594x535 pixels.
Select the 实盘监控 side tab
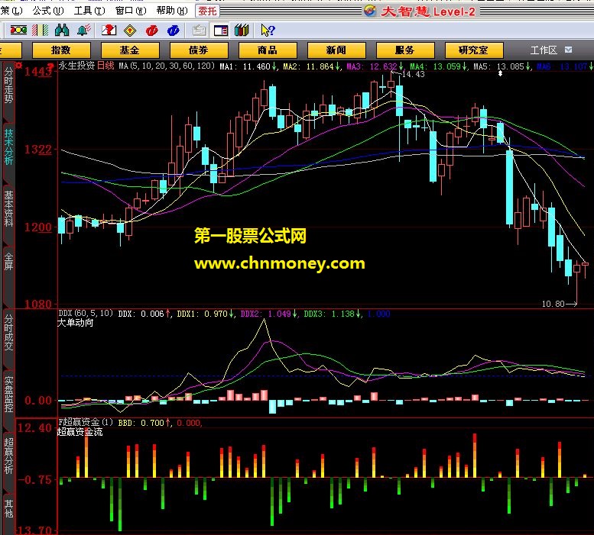8,395
